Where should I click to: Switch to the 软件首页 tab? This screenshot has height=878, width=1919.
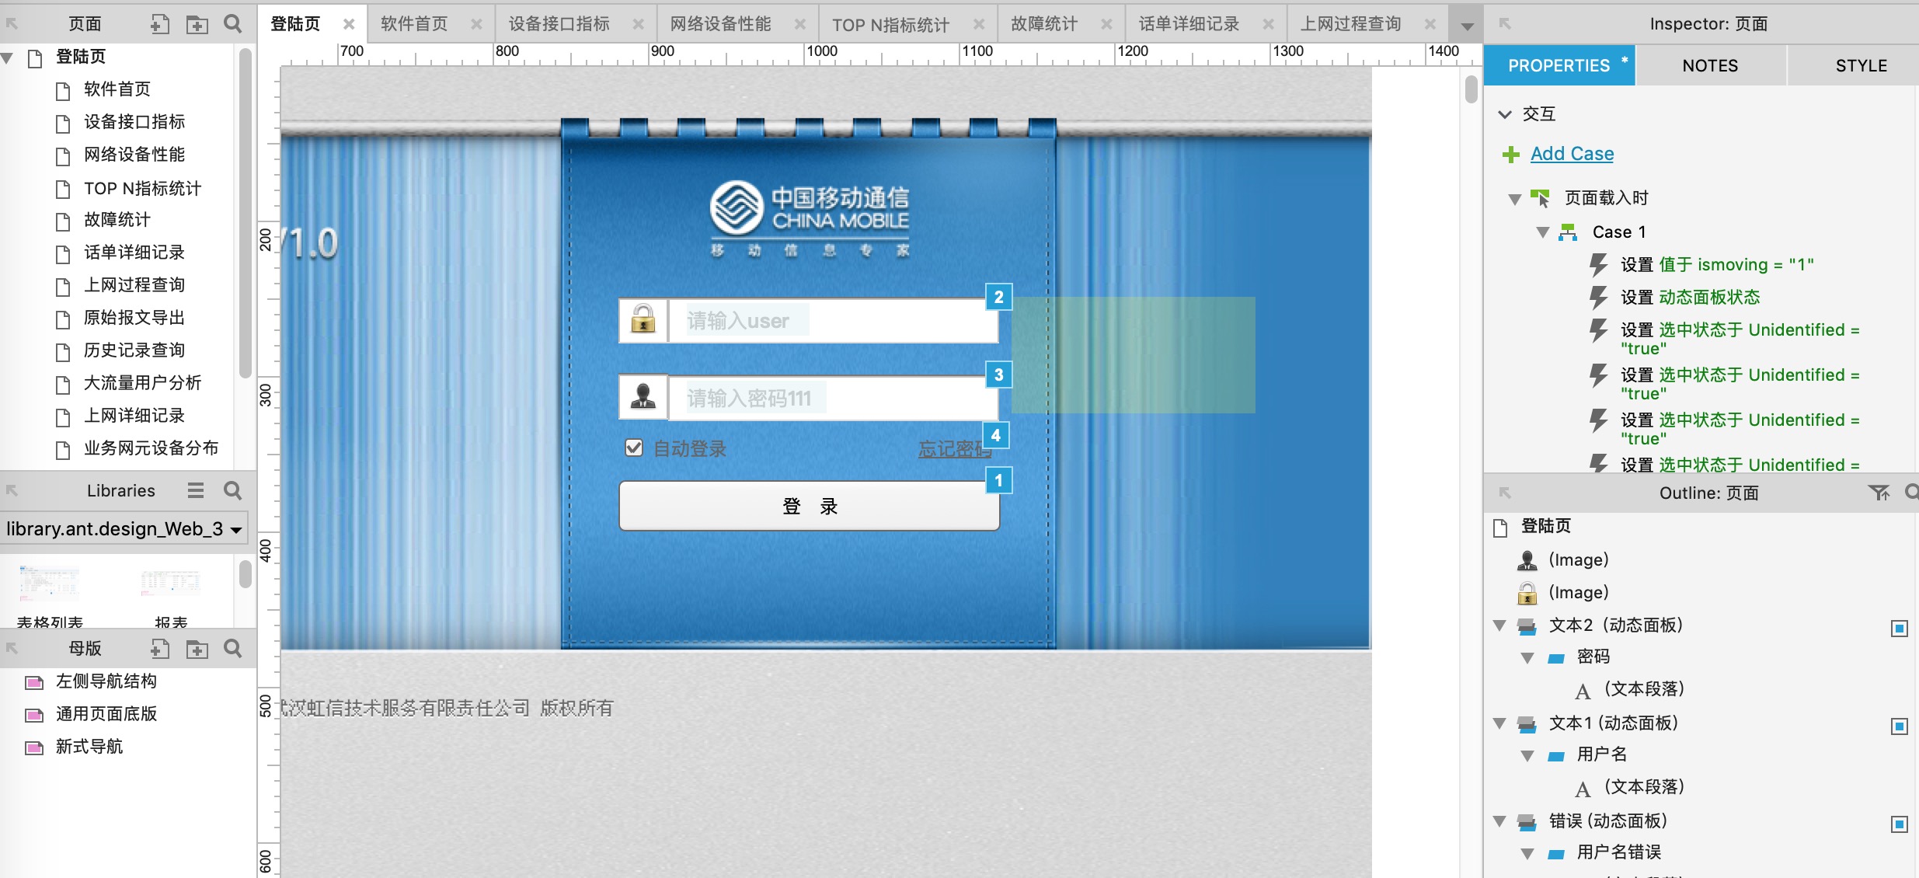pyautogui.click(x=414, y=24)
